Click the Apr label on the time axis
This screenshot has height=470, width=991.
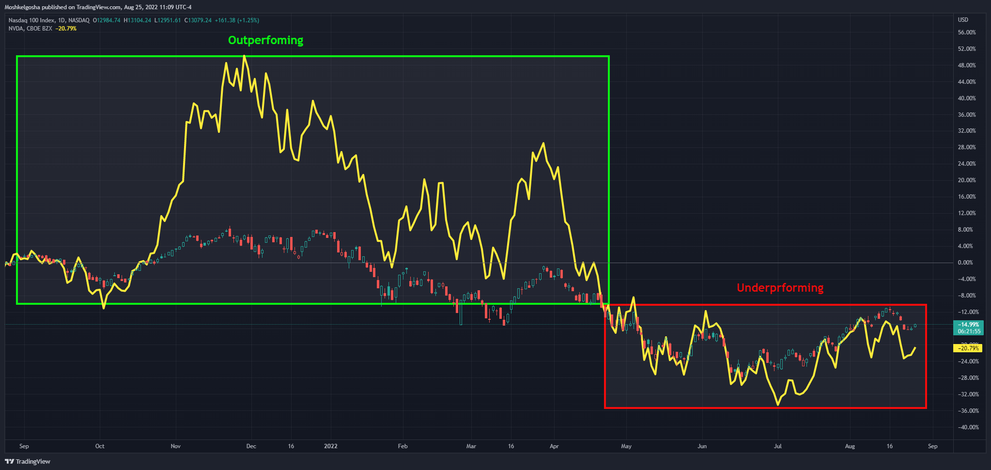[554, 446]
